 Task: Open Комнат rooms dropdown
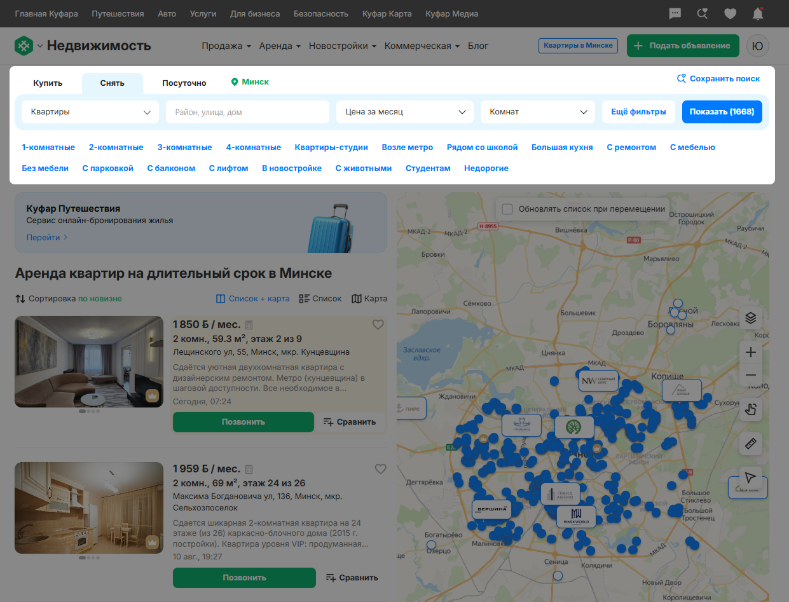(x=538, y=112)
